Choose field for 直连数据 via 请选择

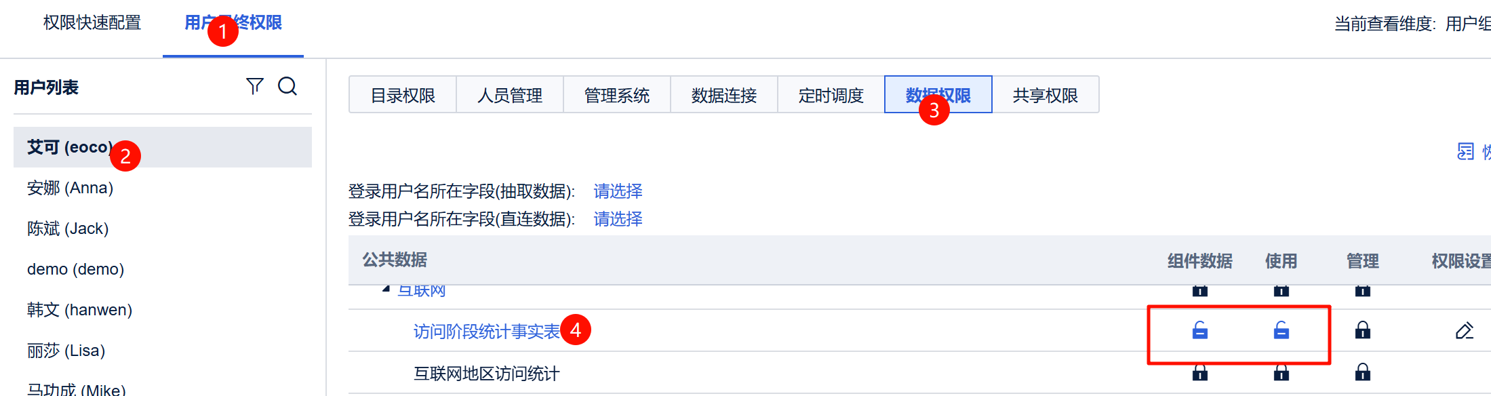click(618, 219)
